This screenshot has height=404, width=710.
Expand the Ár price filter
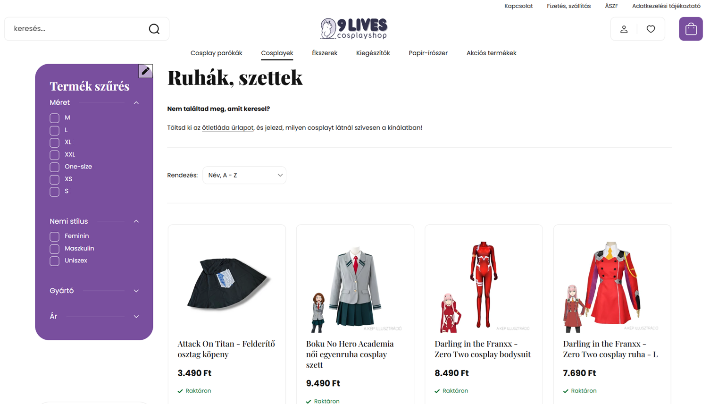(x=94, y=316)
